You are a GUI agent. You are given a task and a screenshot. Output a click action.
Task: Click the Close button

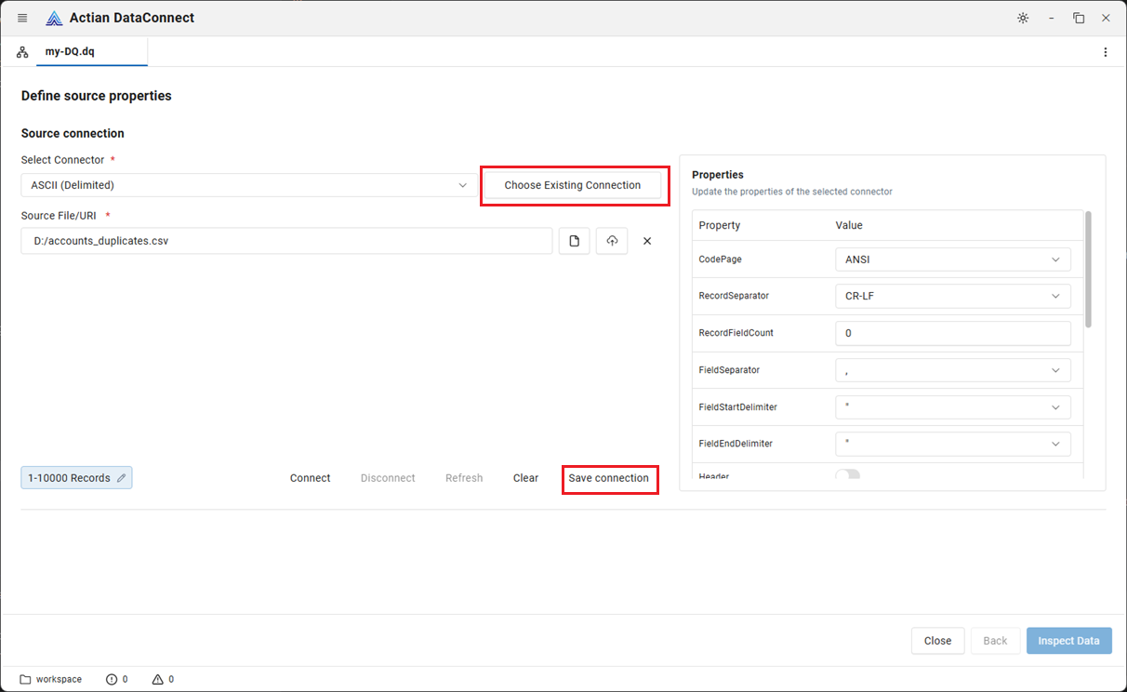tap(937, 641)
